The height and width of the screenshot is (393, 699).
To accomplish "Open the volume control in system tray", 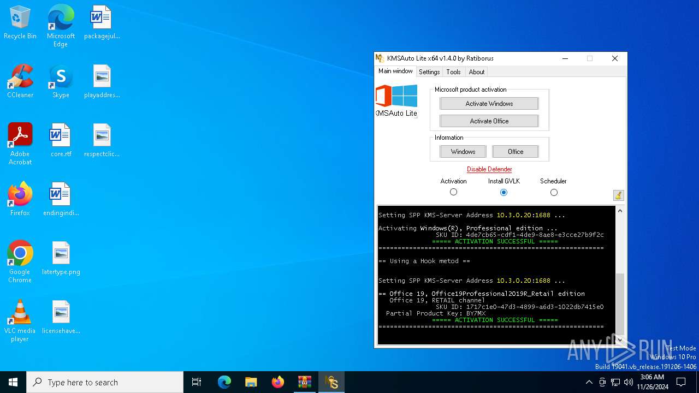I will (x=629, y=382).
